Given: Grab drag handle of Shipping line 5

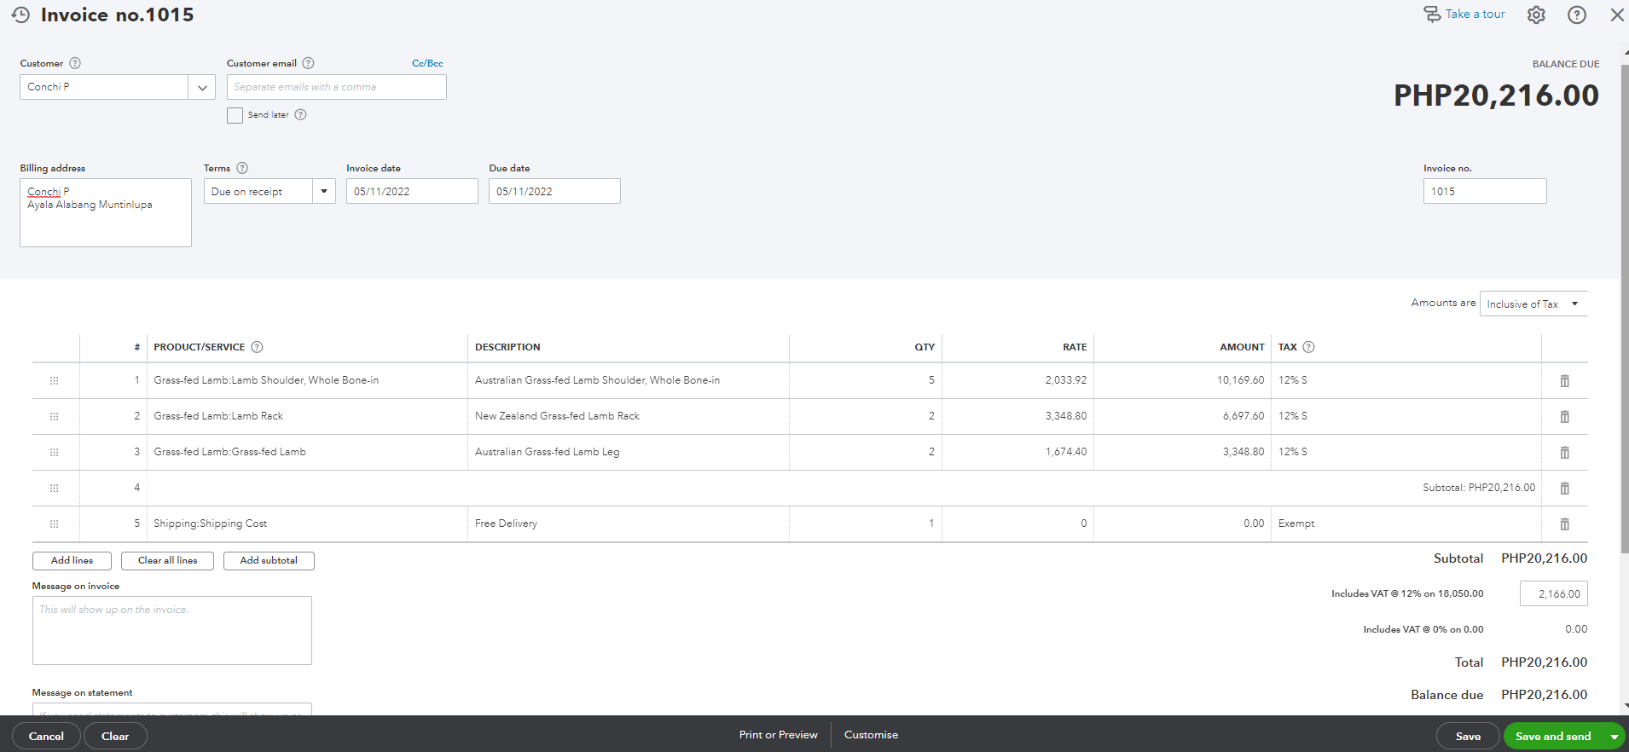Looking at the screenshot, I should (55, 524).
